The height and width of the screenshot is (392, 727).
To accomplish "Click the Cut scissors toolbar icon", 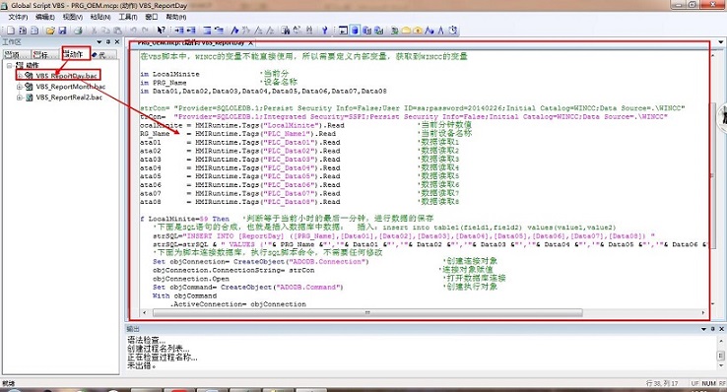I will [x=94, y=31].
